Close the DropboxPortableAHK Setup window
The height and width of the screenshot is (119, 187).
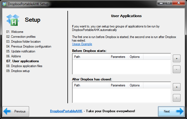pos(179,3)
